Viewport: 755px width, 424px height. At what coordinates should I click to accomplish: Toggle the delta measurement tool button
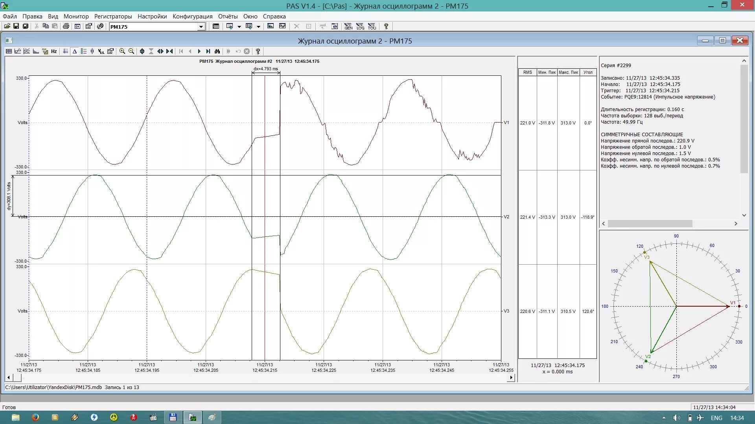click(74, 51)
